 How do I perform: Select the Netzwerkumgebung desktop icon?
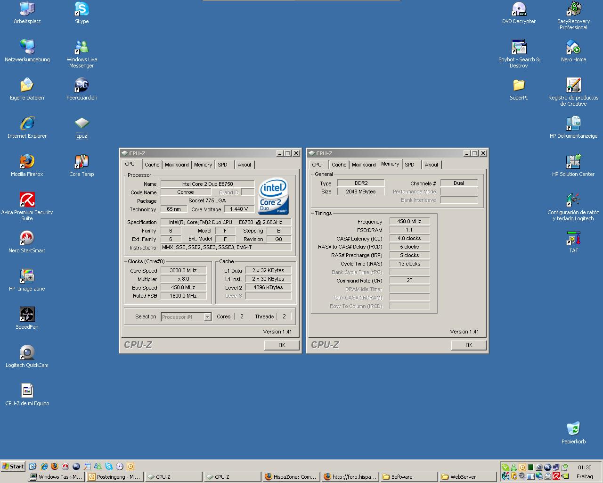click(x=27, y=51)
